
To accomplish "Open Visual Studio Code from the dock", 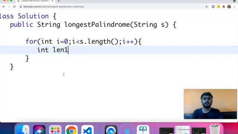I will [87, 130].
